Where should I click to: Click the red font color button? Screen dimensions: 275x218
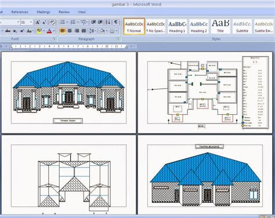coord(49,31)
